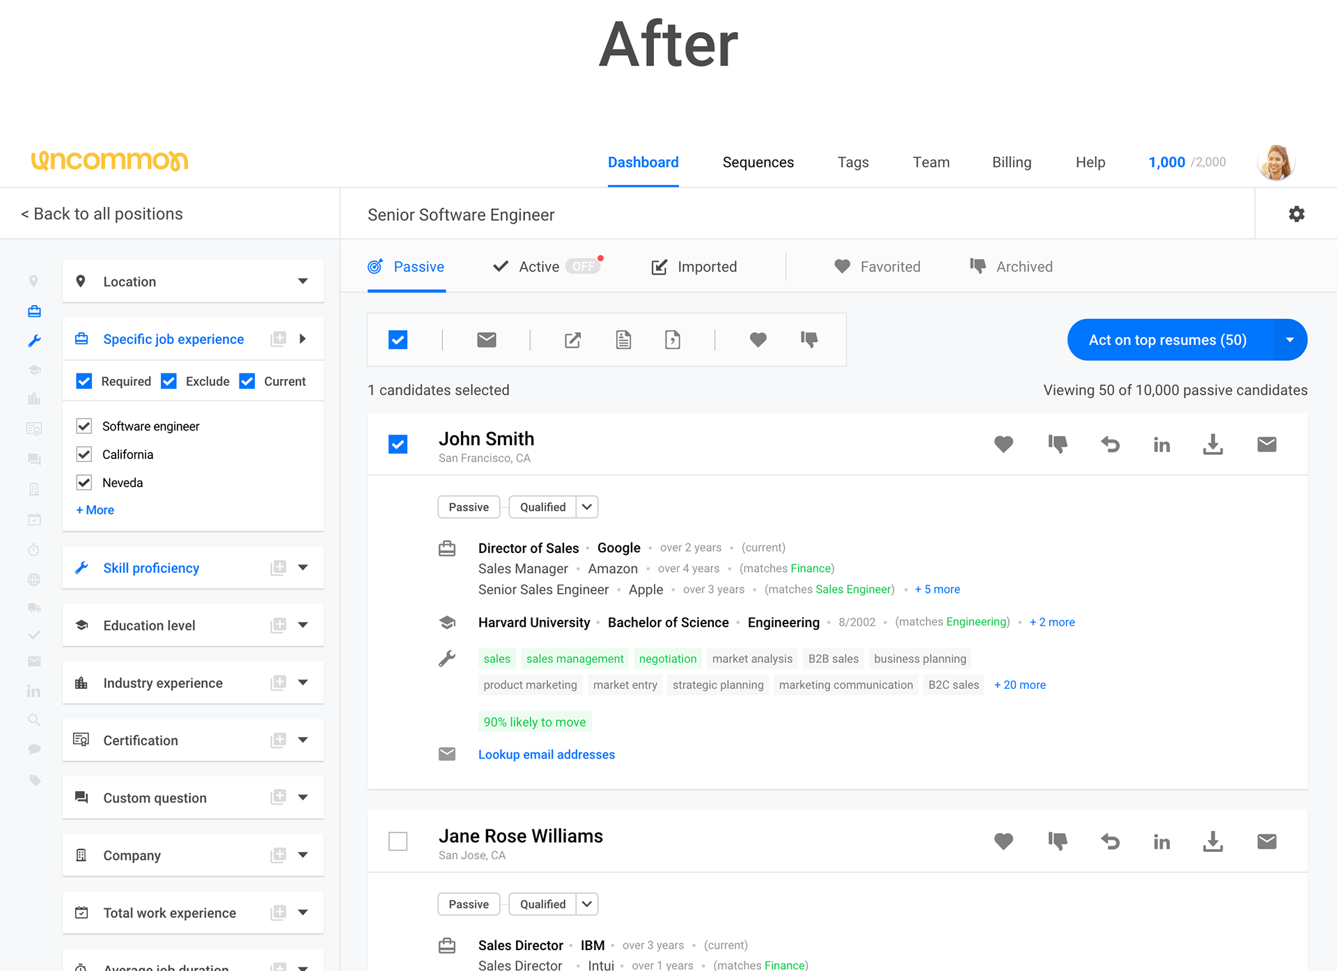This screenshot has width=1337, height=971.
Task: Click undo arrow on Jane Rose Williams card
Action: tap(1110, 841)
